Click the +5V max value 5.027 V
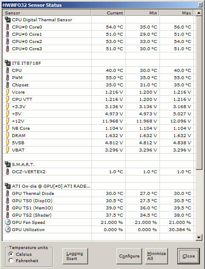205x269 pixels. pos(182,114)
